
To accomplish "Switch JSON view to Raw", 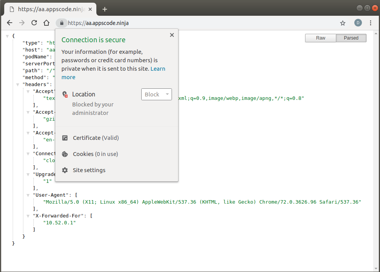I will click(x=321, y=38).
